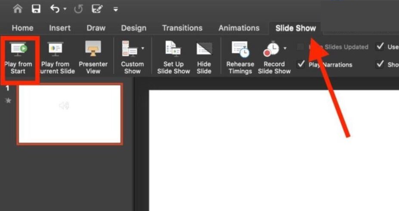The height and width of the screenshot is (211, 399).
Task: Click the Home icon in quick access toolbar
Action: (x=18, y=9)
